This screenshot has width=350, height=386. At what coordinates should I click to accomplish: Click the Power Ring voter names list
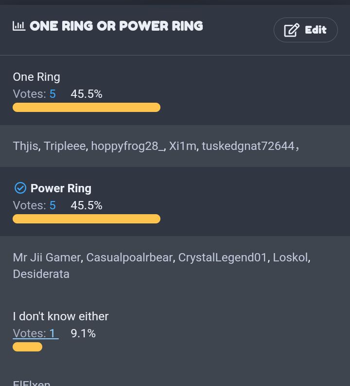tap(161, 266)
